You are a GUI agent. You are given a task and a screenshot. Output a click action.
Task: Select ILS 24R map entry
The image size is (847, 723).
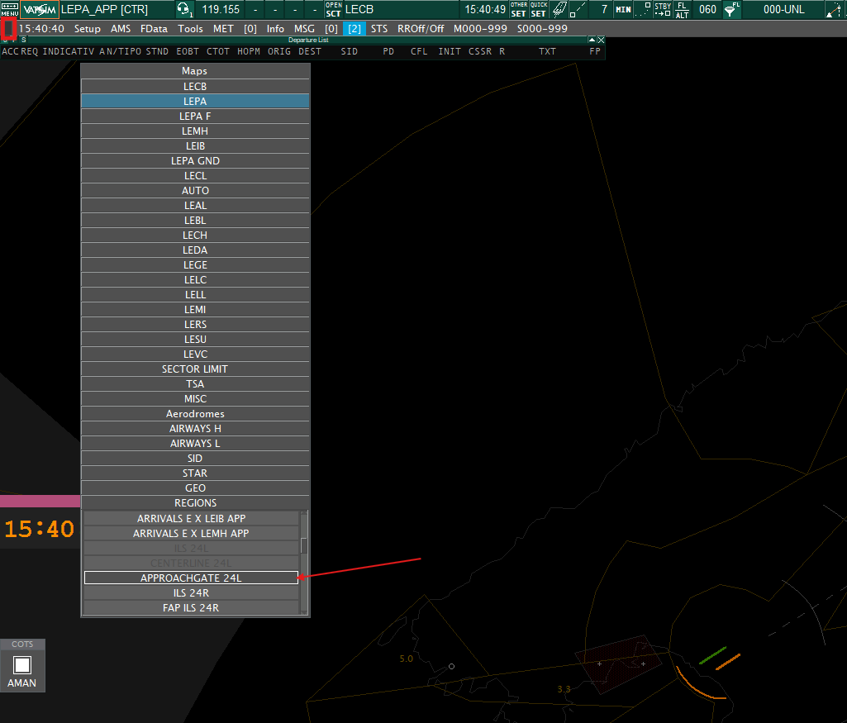(x=191, y=593)
